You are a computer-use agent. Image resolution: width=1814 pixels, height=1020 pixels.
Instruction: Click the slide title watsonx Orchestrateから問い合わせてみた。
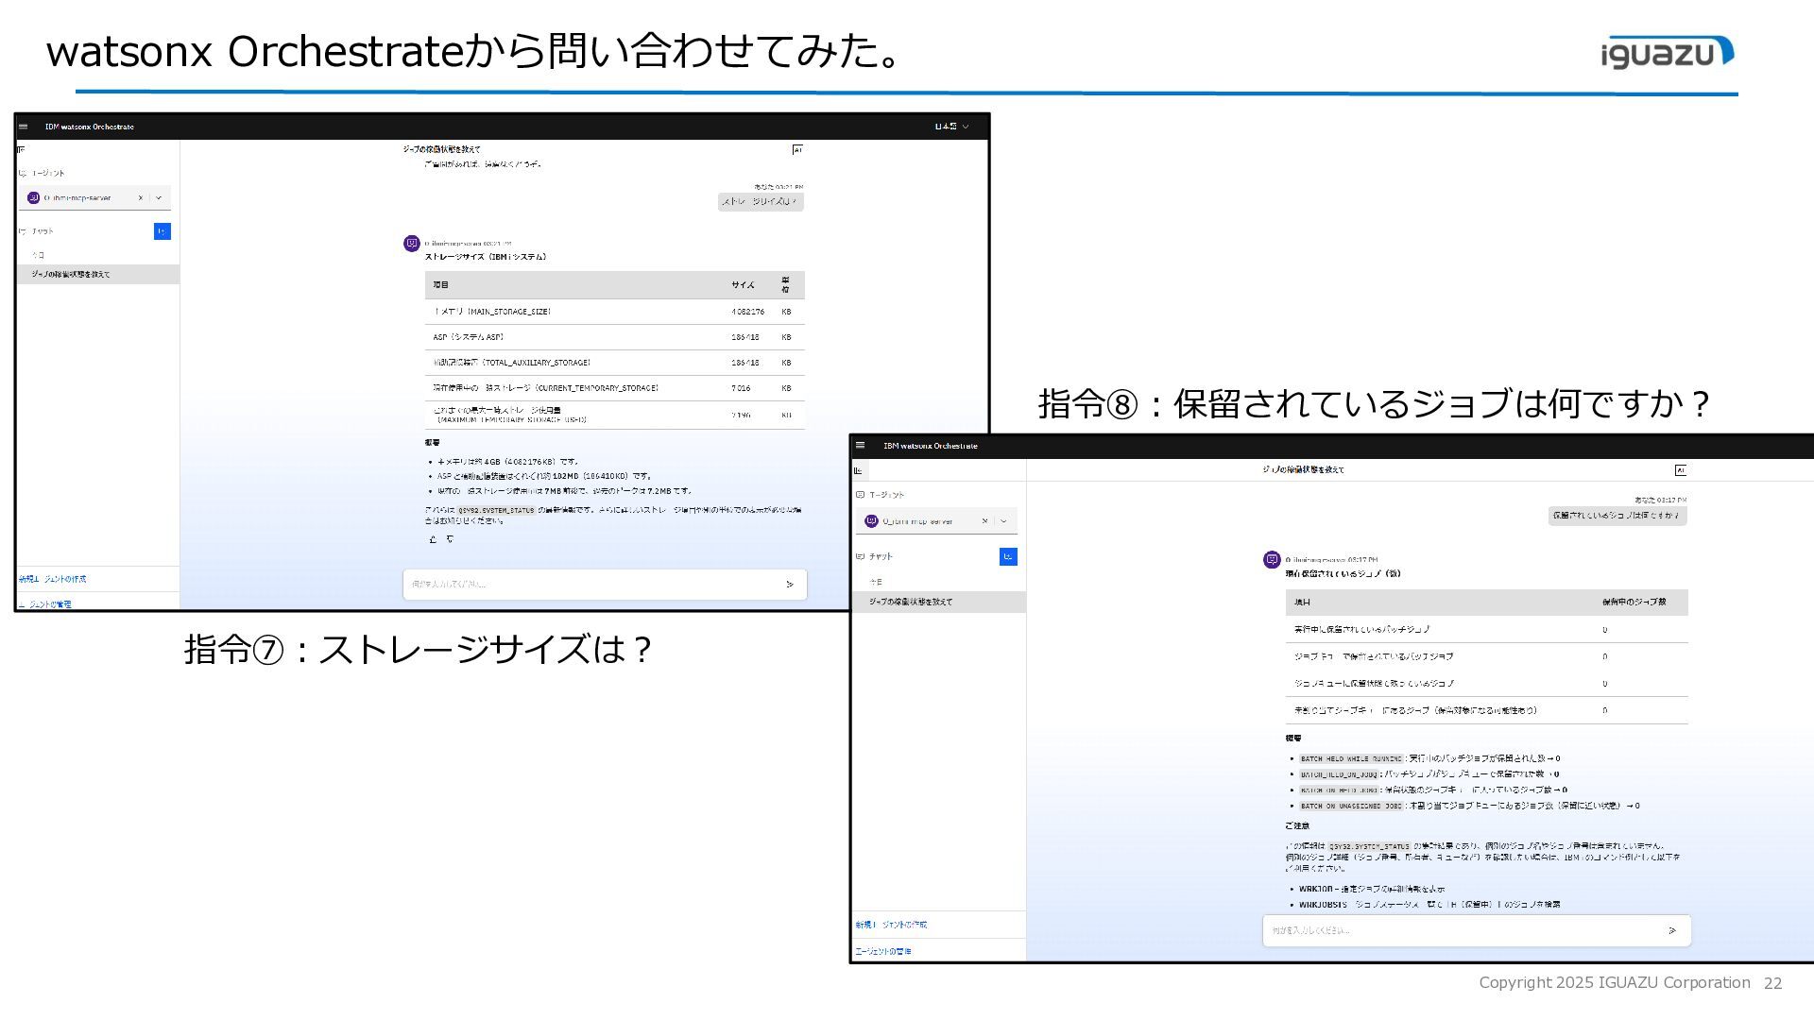[475, 51]
